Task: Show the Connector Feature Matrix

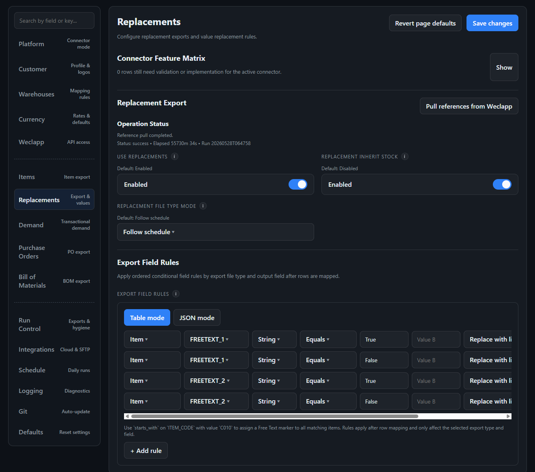Action: click(504, 67)
